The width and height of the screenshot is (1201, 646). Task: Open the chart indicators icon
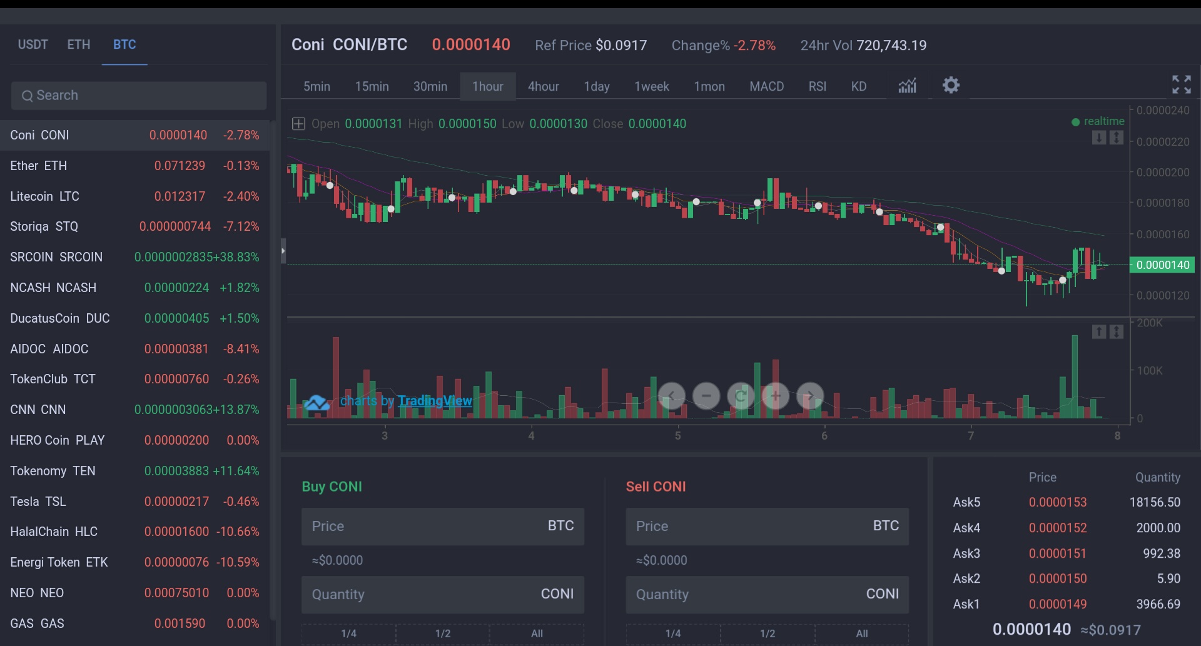coord(907,86)
